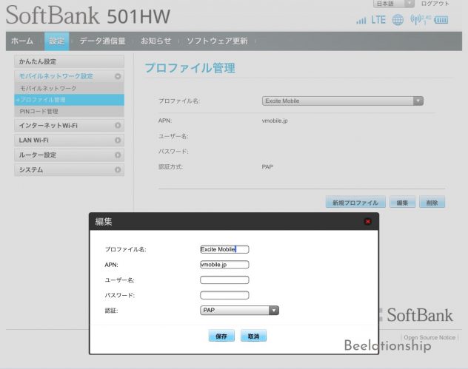Click the 新規プロファイル button
The width and height of the screenshot is (468, 369).
355,203
